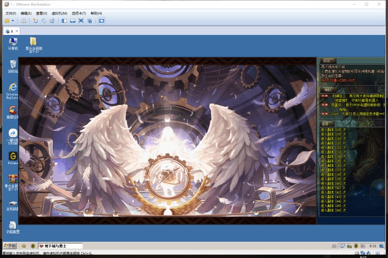Click the send Ctrl+Alt+Del toolbar icon
Viewport: 388px width, 258px height.
(x=23, y=21)
